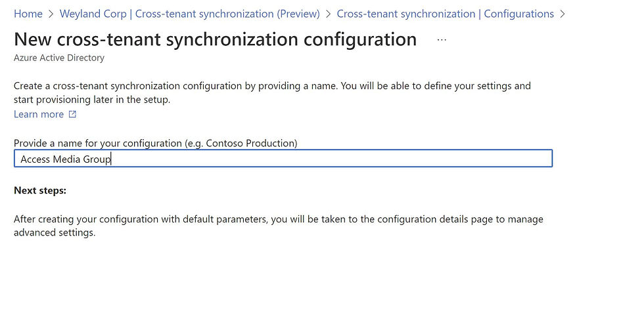Click the trailing chevron after Configurations breadcrumb
The height and width of the screenshot is (309, 644).
pyautogui.click(x=563, y=14)
